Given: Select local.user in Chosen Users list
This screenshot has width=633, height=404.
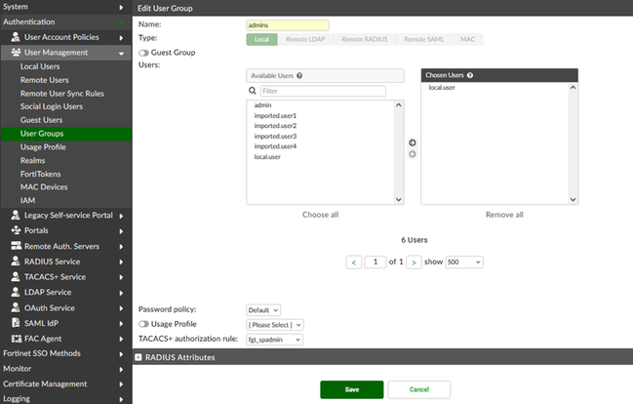Looking at the screenshot, I should tap(442, 87).
